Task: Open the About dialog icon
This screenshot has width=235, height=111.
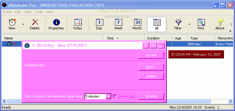Action: [x=220, y=24]
